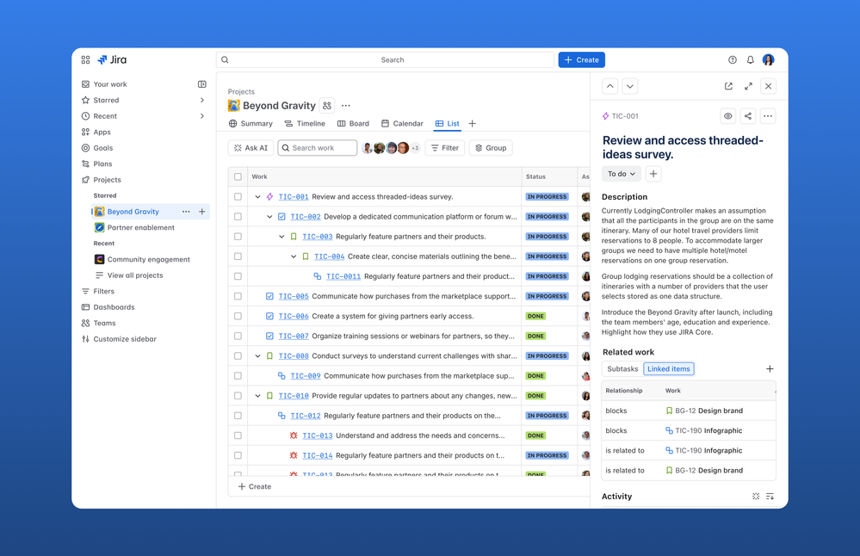Open the Ask AI assistant
This screenshot has width=860, height=556.
(x=250, y=147)
